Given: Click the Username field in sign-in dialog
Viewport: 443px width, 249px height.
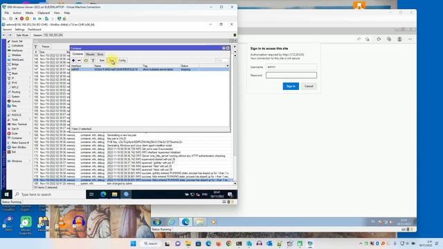Looking at the screenshot, I should [291, 67].
